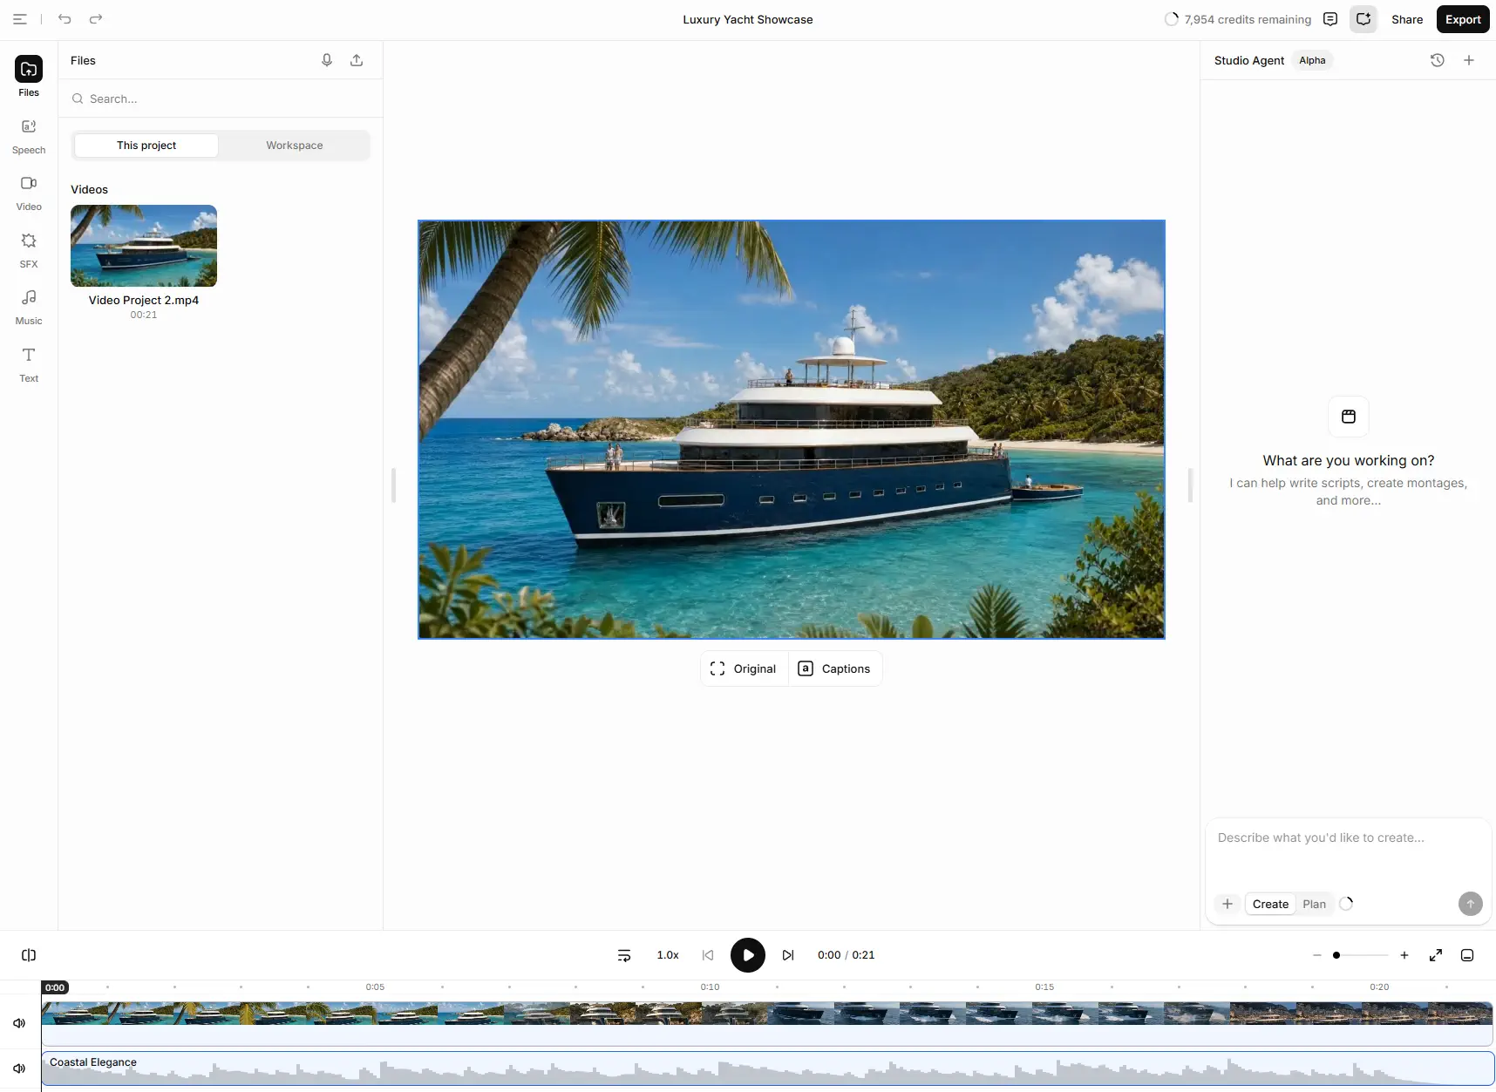Skip to the next clip end

pos(788,955)
